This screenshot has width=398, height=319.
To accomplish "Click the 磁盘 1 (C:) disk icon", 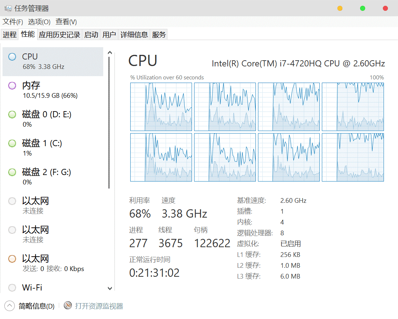I will tap(12, 143).
